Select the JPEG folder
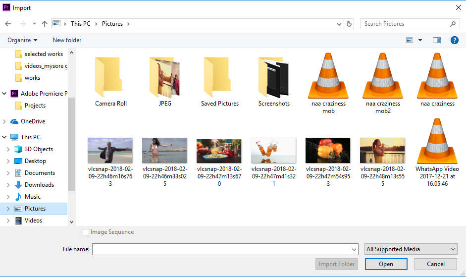466x277 pixels. tap(165, 81)
